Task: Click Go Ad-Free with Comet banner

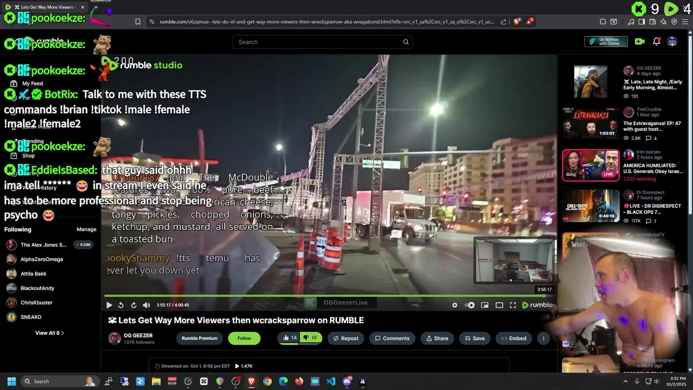Action: pos(606,42)
